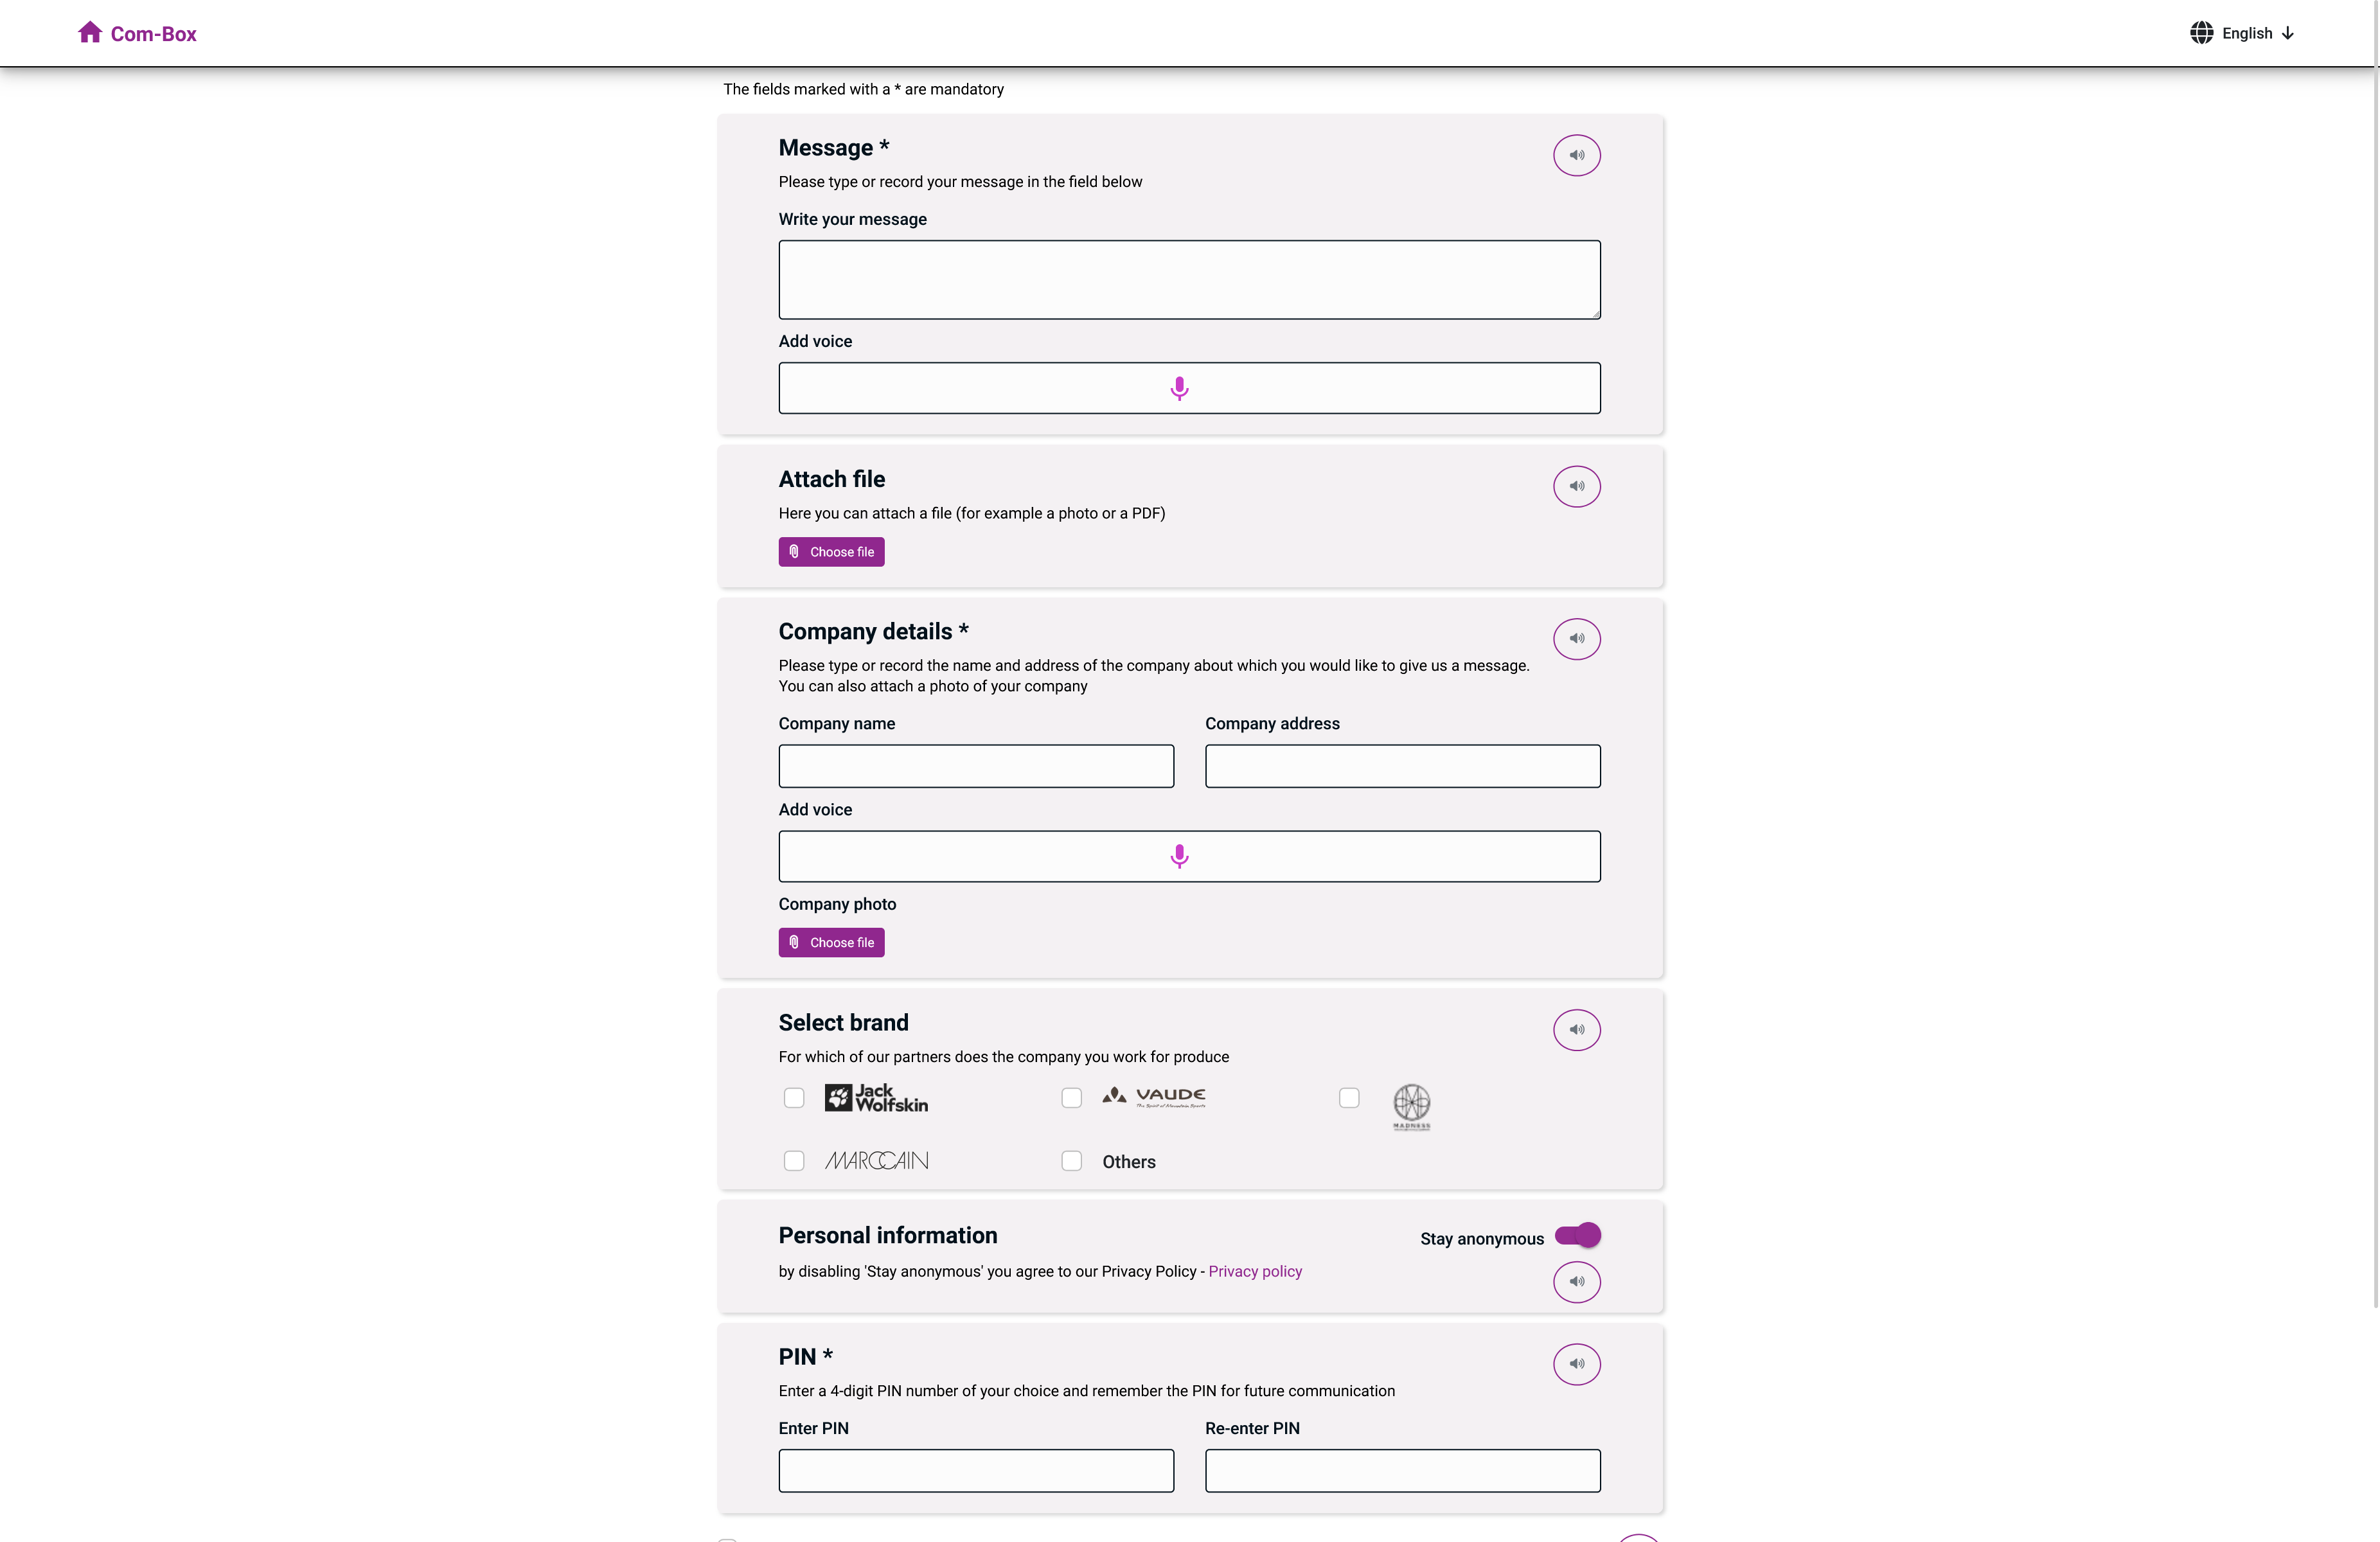Click the microphone icon in Company details section
The image size is (2380, 1542).
point(1179,856)
